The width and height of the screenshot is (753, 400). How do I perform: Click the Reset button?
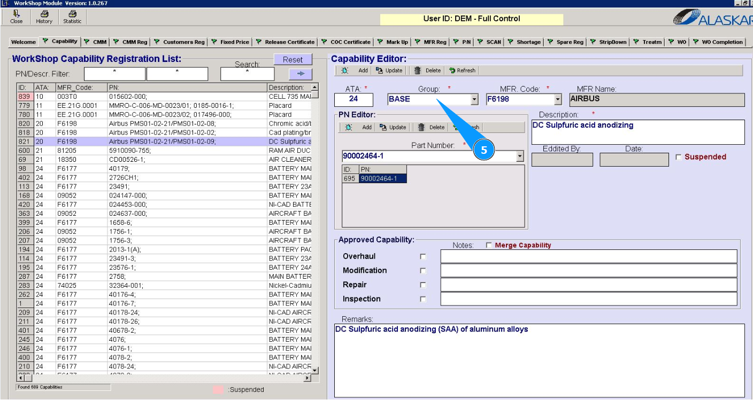click(x=293, y=60)
